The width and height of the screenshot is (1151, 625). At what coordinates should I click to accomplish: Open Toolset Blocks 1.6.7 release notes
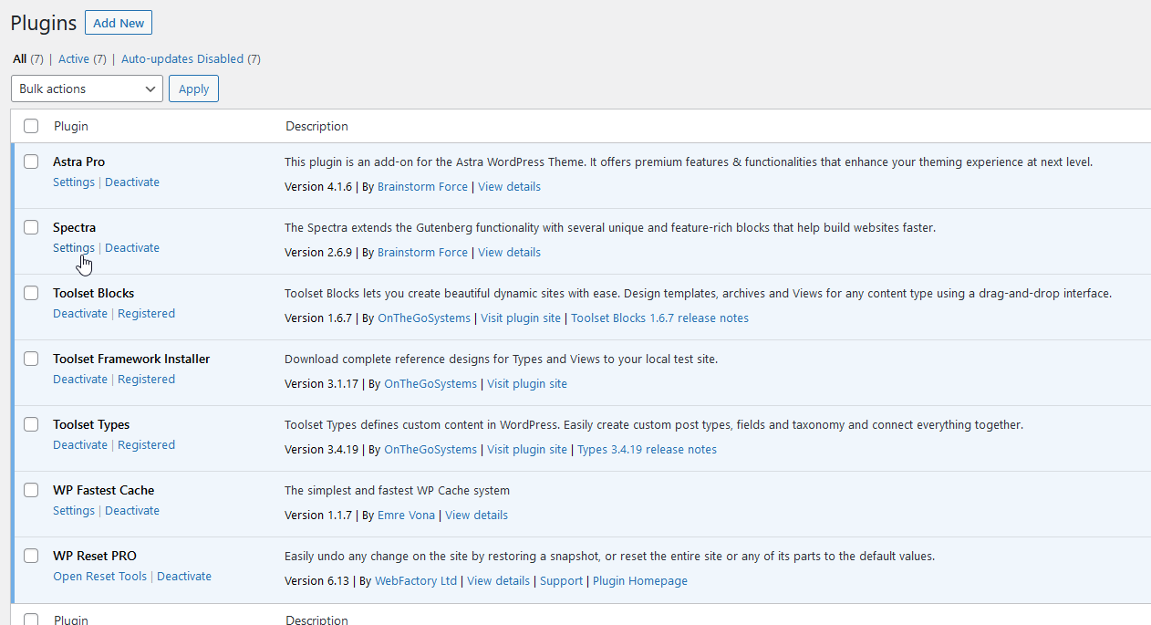[659, 318]
